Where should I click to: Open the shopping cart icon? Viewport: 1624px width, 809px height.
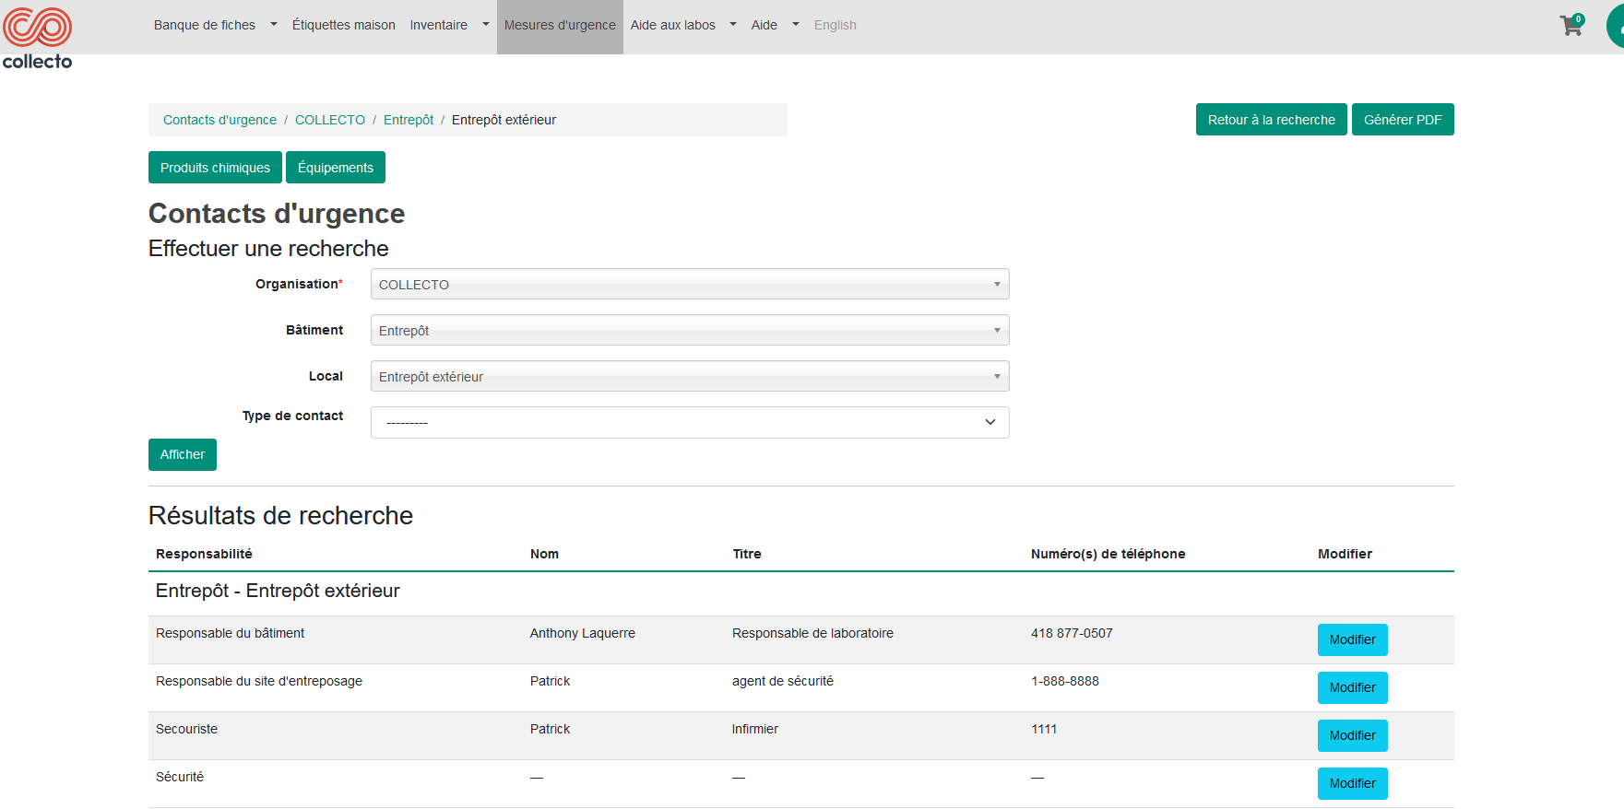coord(1571,26)
